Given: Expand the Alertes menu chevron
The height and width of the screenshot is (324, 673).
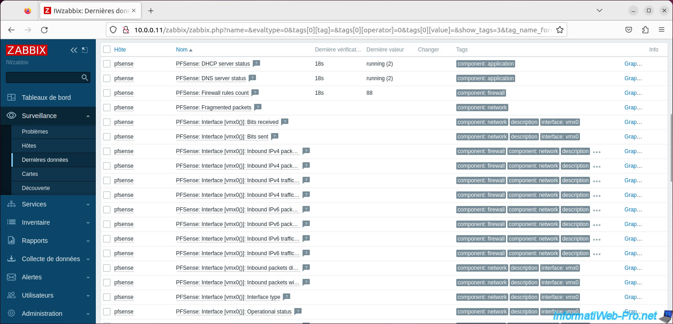Looking at the screenshot, I should 88,278.
